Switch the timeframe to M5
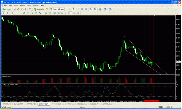The image size is (182, 109). (x=50, y=13)
